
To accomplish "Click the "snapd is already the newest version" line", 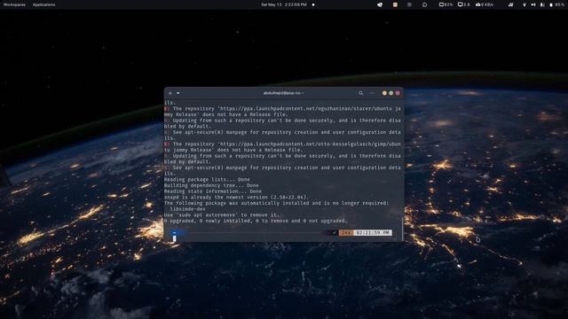I will (x=237, y=197).
